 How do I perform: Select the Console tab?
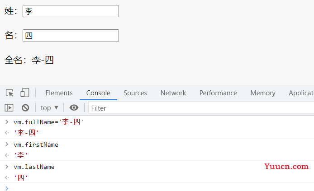pyautogui.click(x=98, y=93)
